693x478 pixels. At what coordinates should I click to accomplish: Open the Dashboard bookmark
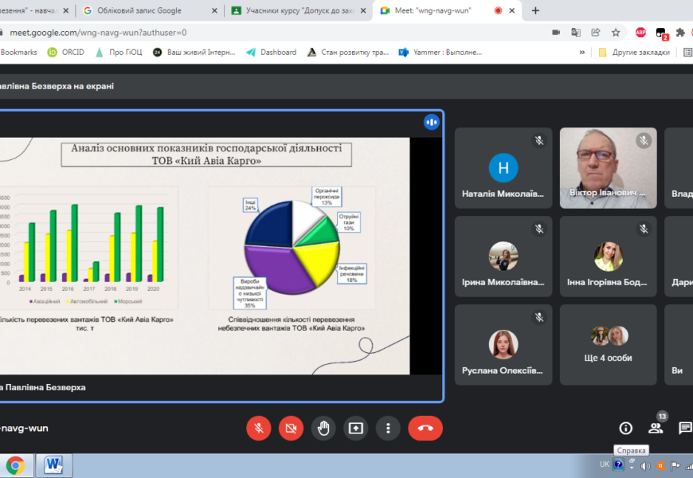pyautogui.click(x=271, y=53)
